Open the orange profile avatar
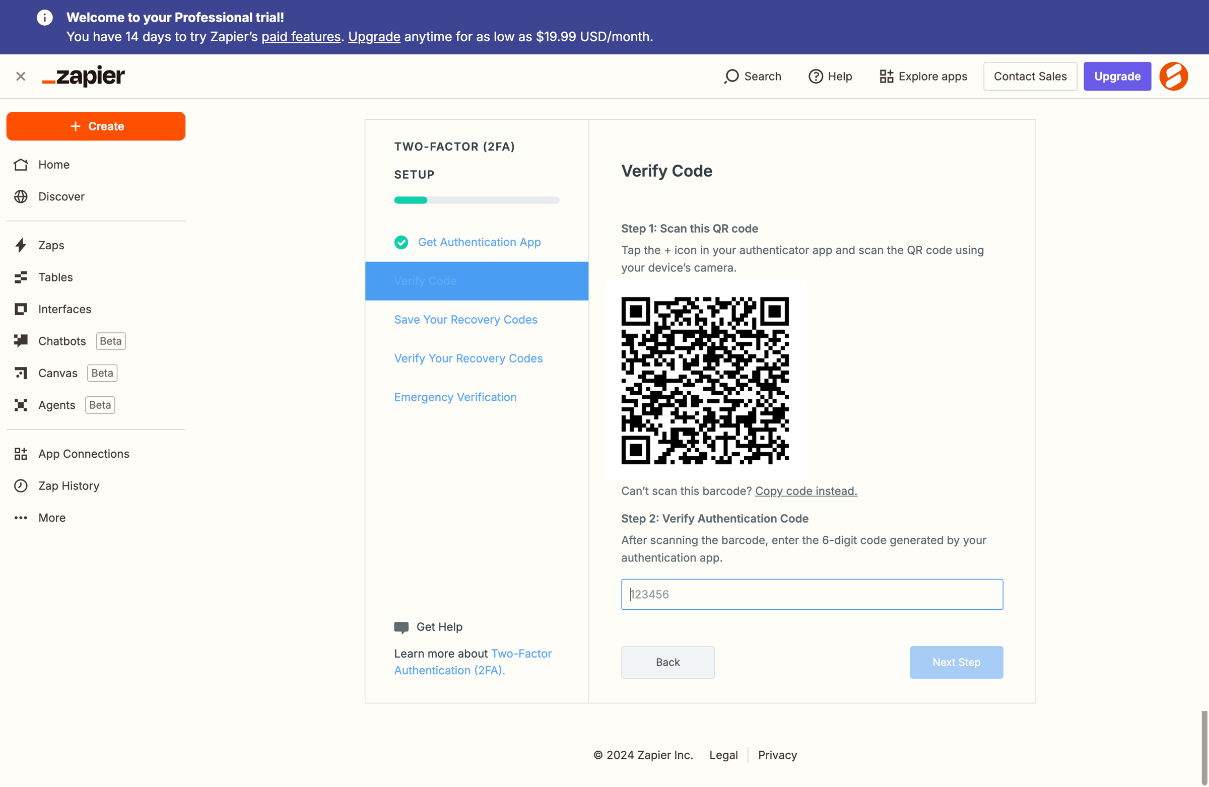 click(x=1173, y=77)
